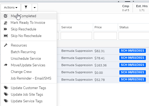Click the Update Customer Tags tag icon
The height and width of the screenshot is (106, 149).
coord(6,88)
